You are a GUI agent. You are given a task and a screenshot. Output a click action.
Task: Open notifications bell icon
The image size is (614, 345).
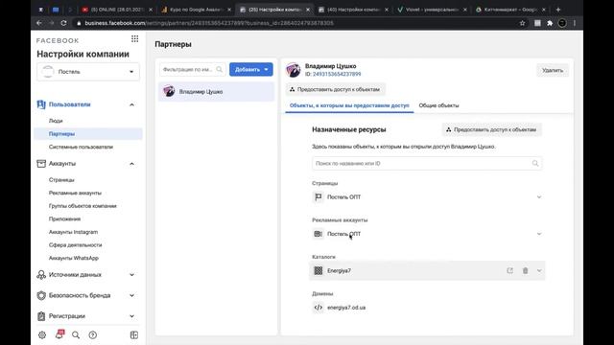point(59,334)
